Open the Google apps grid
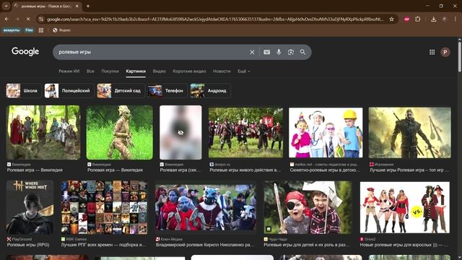Image resolution: width=462 pixels, height=260 pixels. [432, 52]
